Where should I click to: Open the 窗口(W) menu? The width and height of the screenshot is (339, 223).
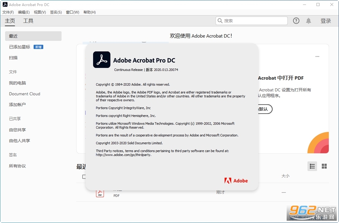pos(72,12)
